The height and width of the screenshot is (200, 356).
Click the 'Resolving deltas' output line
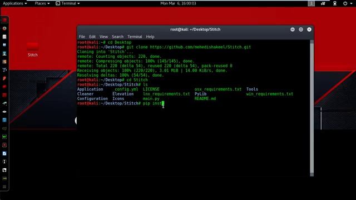pos(120,76)
